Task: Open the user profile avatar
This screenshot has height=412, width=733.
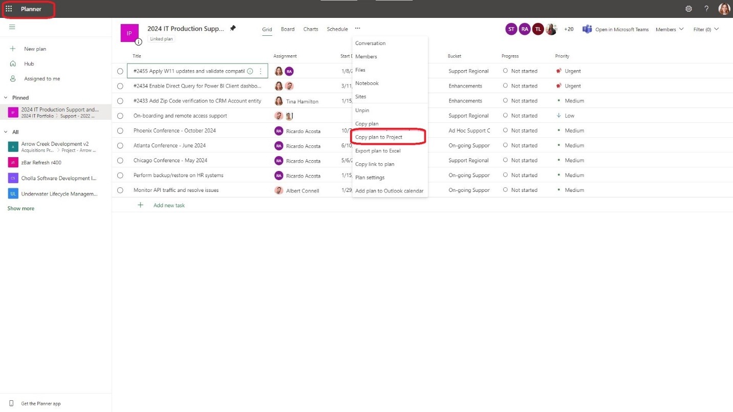Action: pos(724,9)
